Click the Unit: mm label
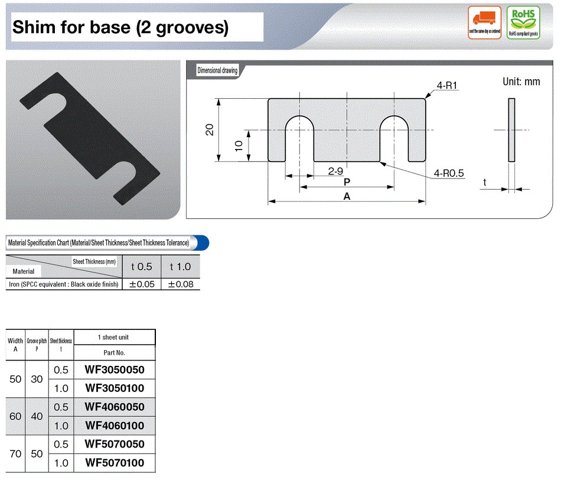This screenshot has height=486, width=561. pos(521,82)
